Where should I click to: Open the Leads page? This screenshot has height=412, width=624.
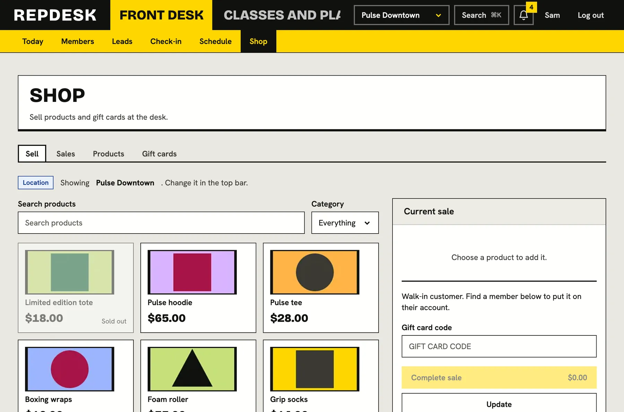(122, 41)
